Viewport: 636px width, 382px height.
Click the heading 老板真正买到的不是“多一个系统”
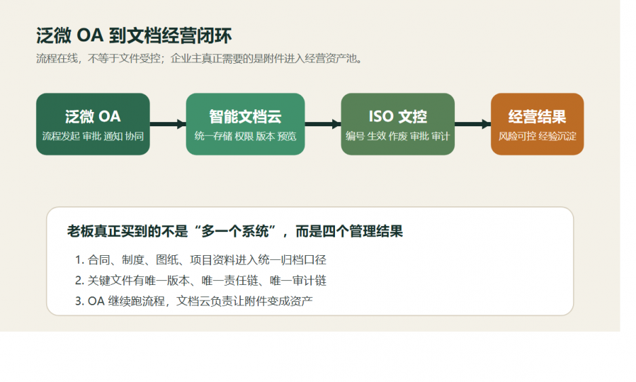coord(235,231)
